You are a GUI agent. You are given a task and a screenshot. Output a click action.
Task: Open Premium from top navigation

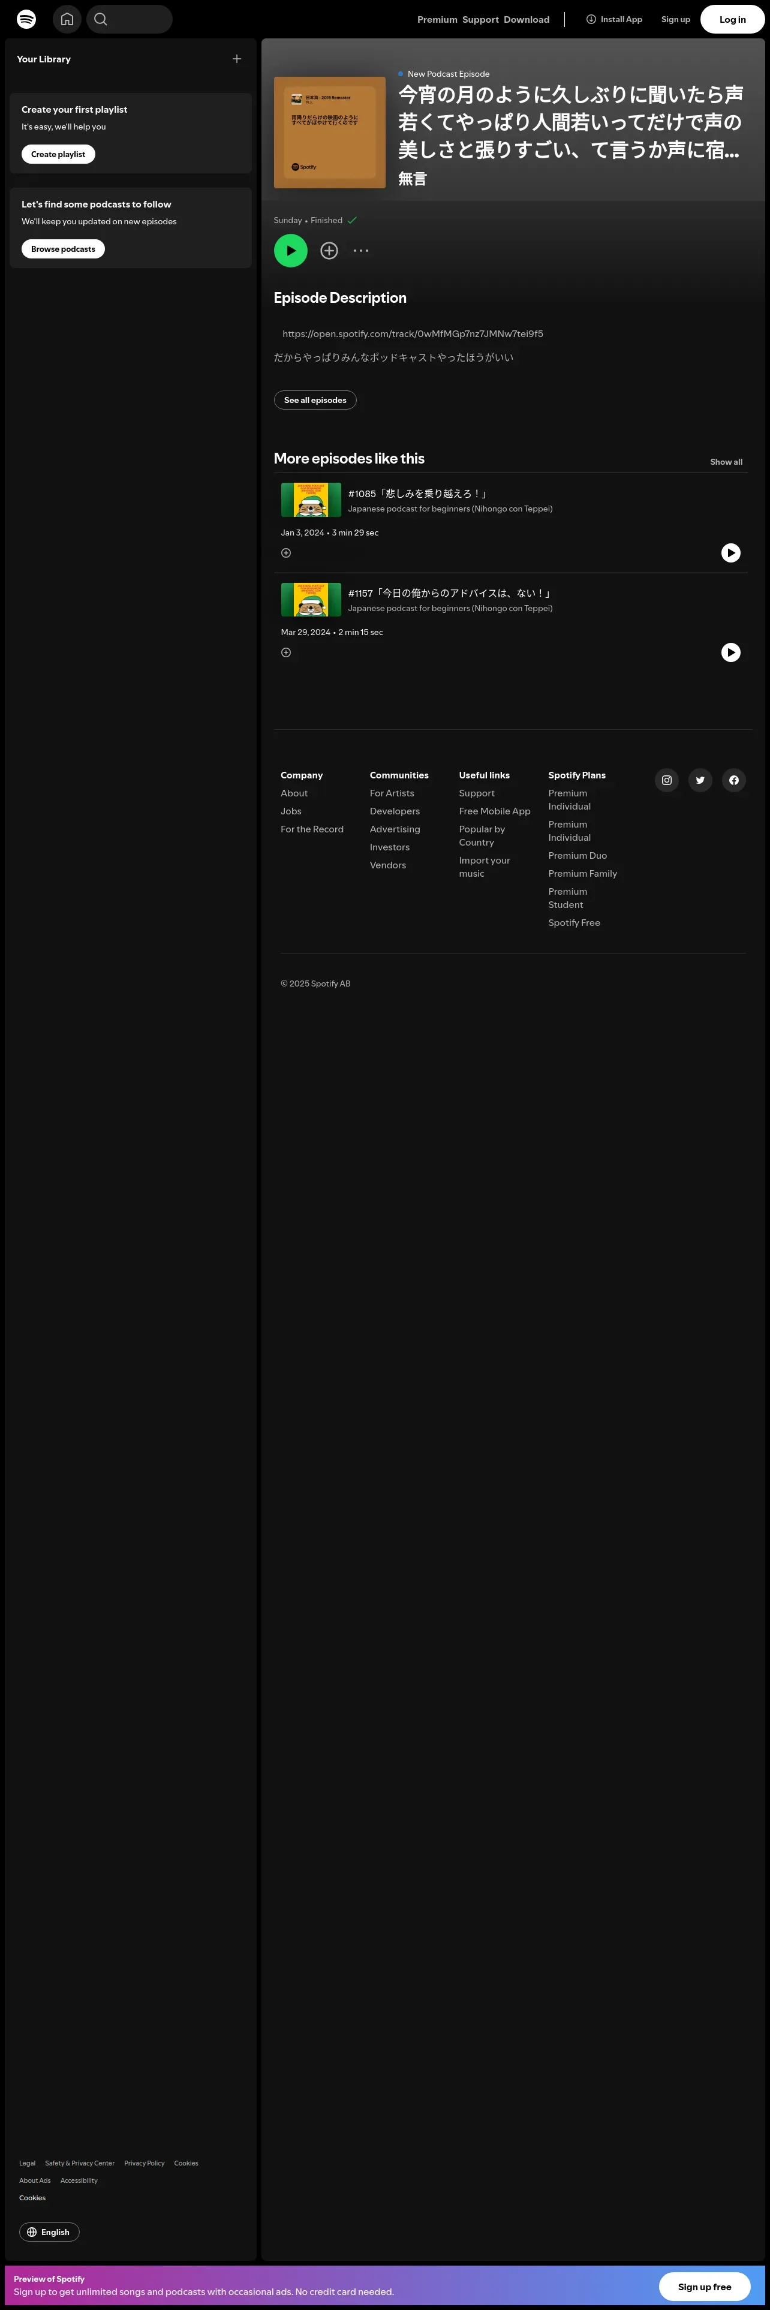click(x=437, y=20)
